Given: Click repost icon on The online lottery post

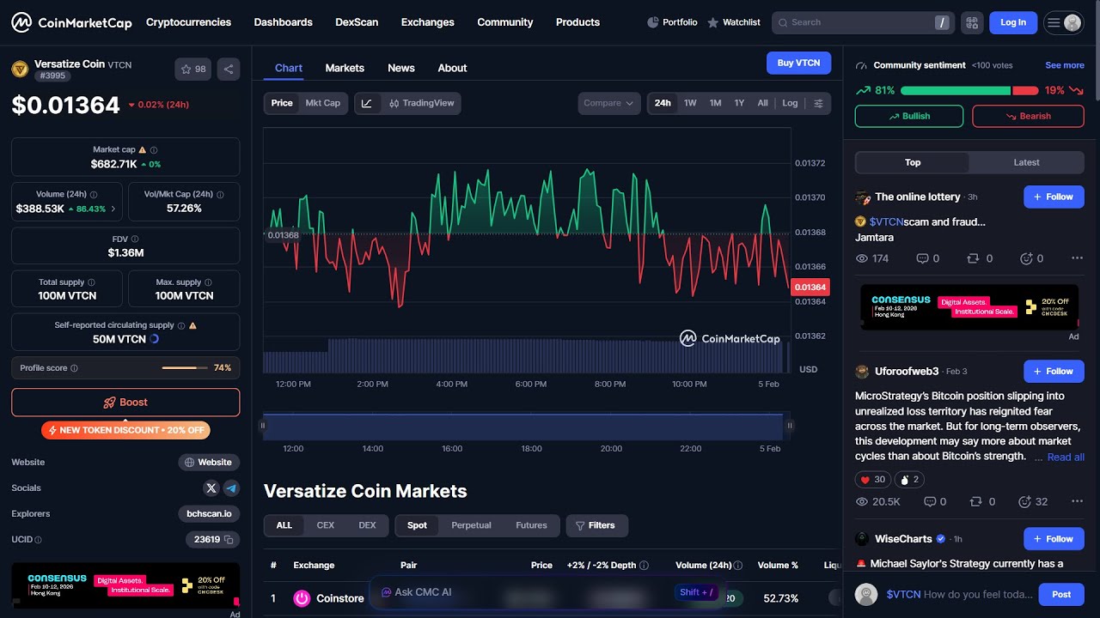Looking at the screenshot, I should [974, 258].
